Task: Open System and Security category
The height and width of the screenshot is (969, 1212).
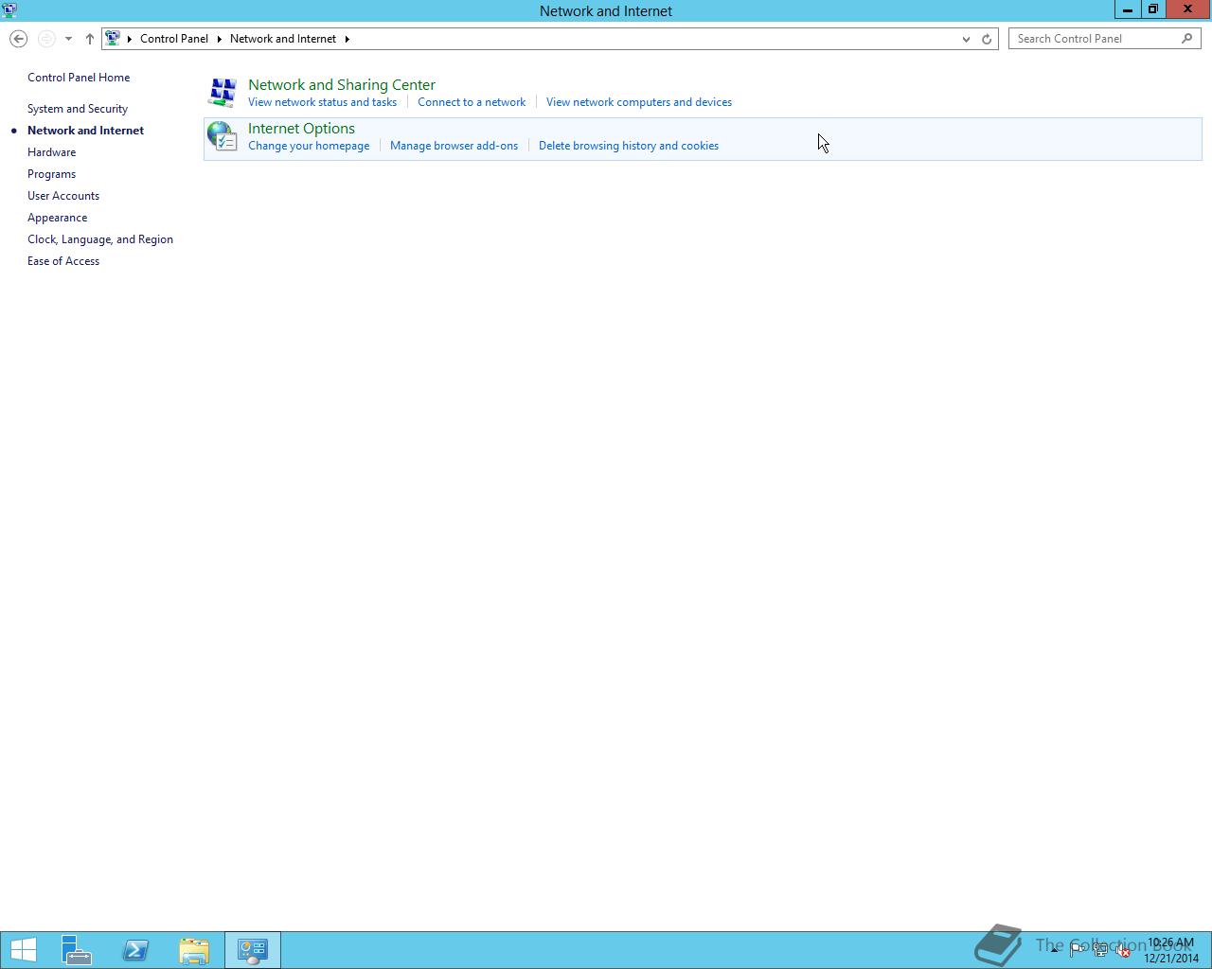Action: pos(78,109)
